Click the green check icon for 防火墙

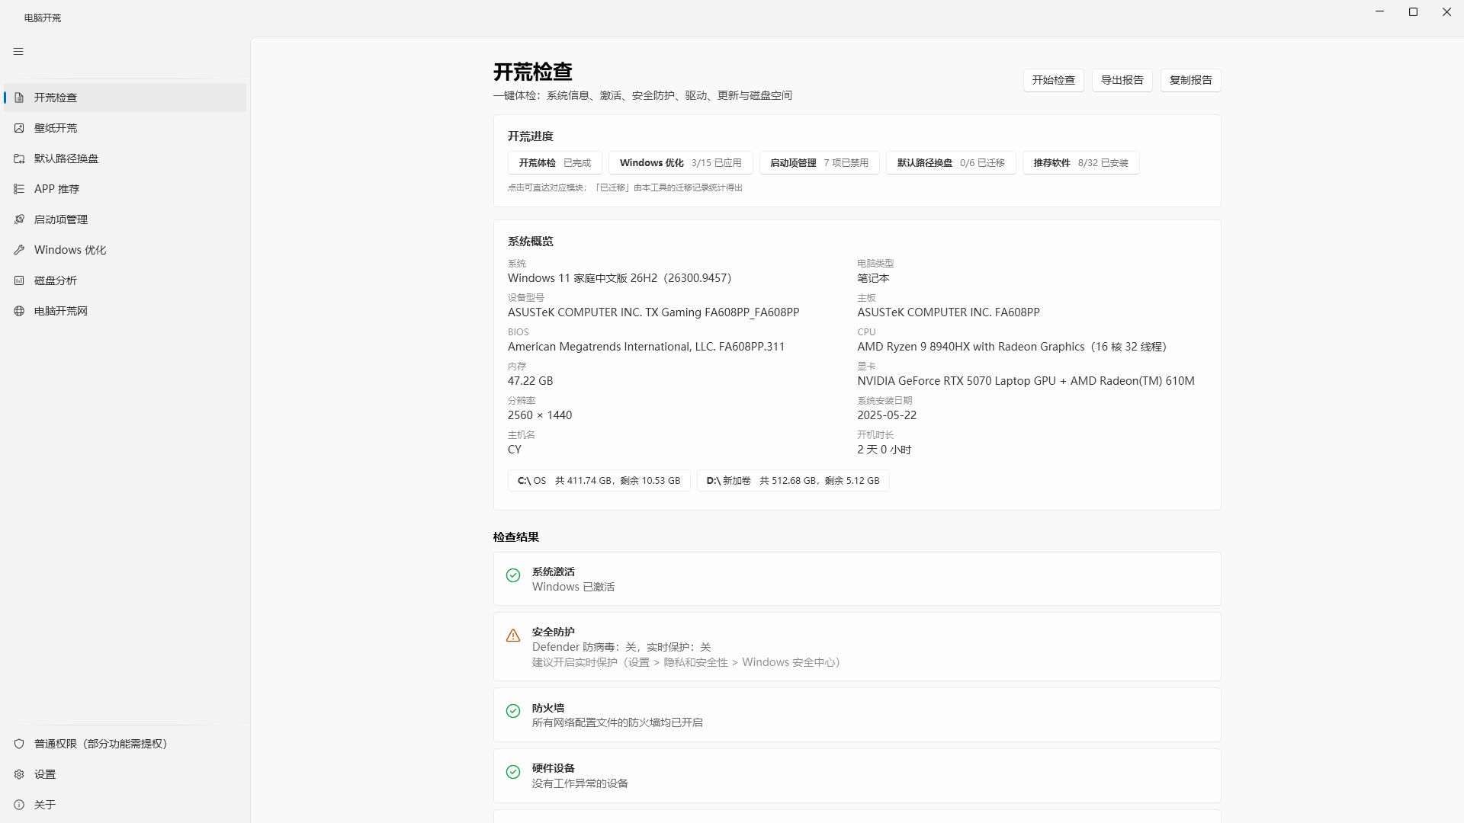pyautogui.click(x=513, y=711)
